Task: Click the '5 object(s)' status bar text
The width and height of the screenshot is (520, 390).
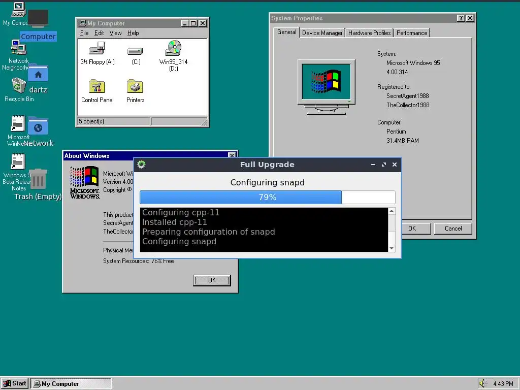Action: [x=91, y=121]
